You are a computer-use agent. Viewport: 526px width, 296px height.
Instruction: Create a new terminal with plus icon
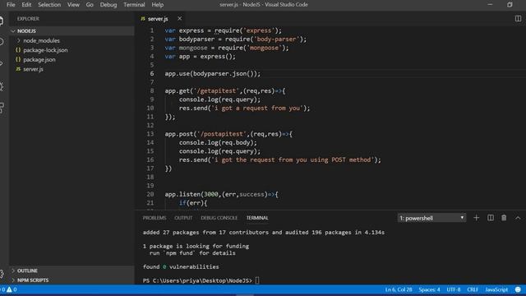pyautogui.click(x=477, y=218)
